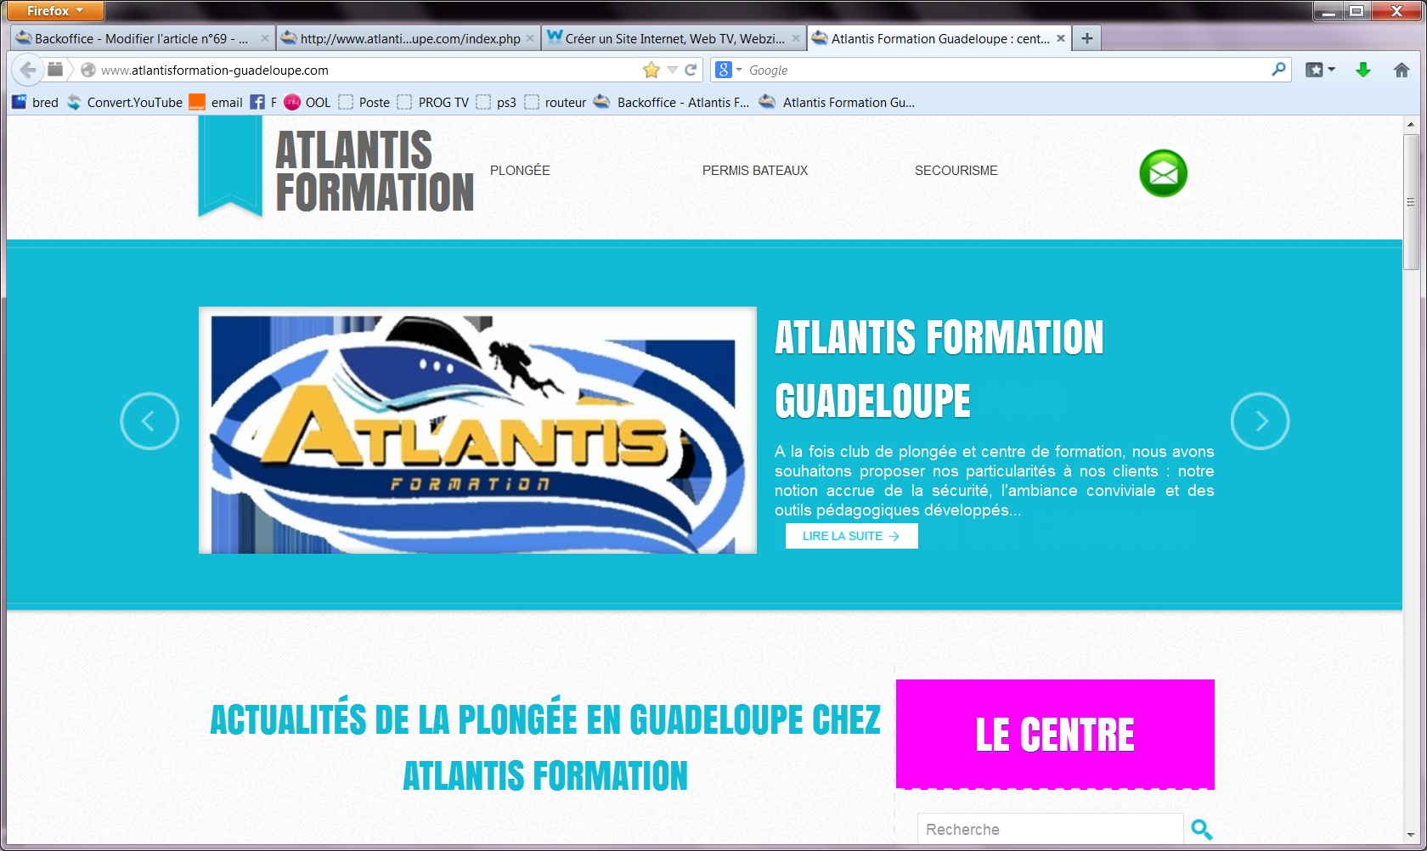Image resolution: width=1427 pixels, height=851 pixels.
Task: Focus the URL address bar
Action: pyautogui.click(x=369, y=70)
